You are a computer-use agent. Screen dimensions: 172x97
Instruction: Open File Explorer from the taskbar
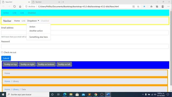[71, 95]
